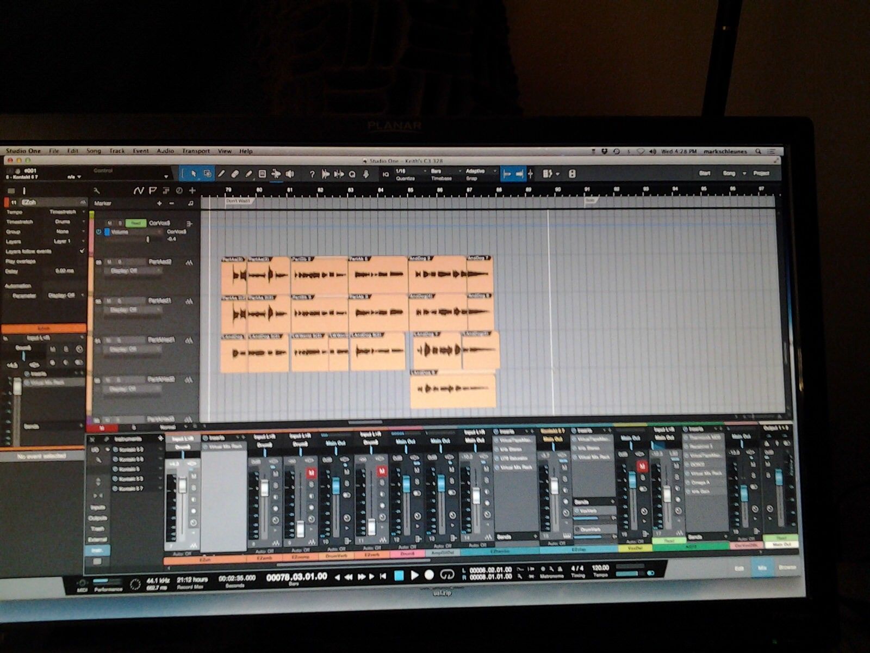
Task: Toggle the Loop button in transport
Action: [446, 575]
